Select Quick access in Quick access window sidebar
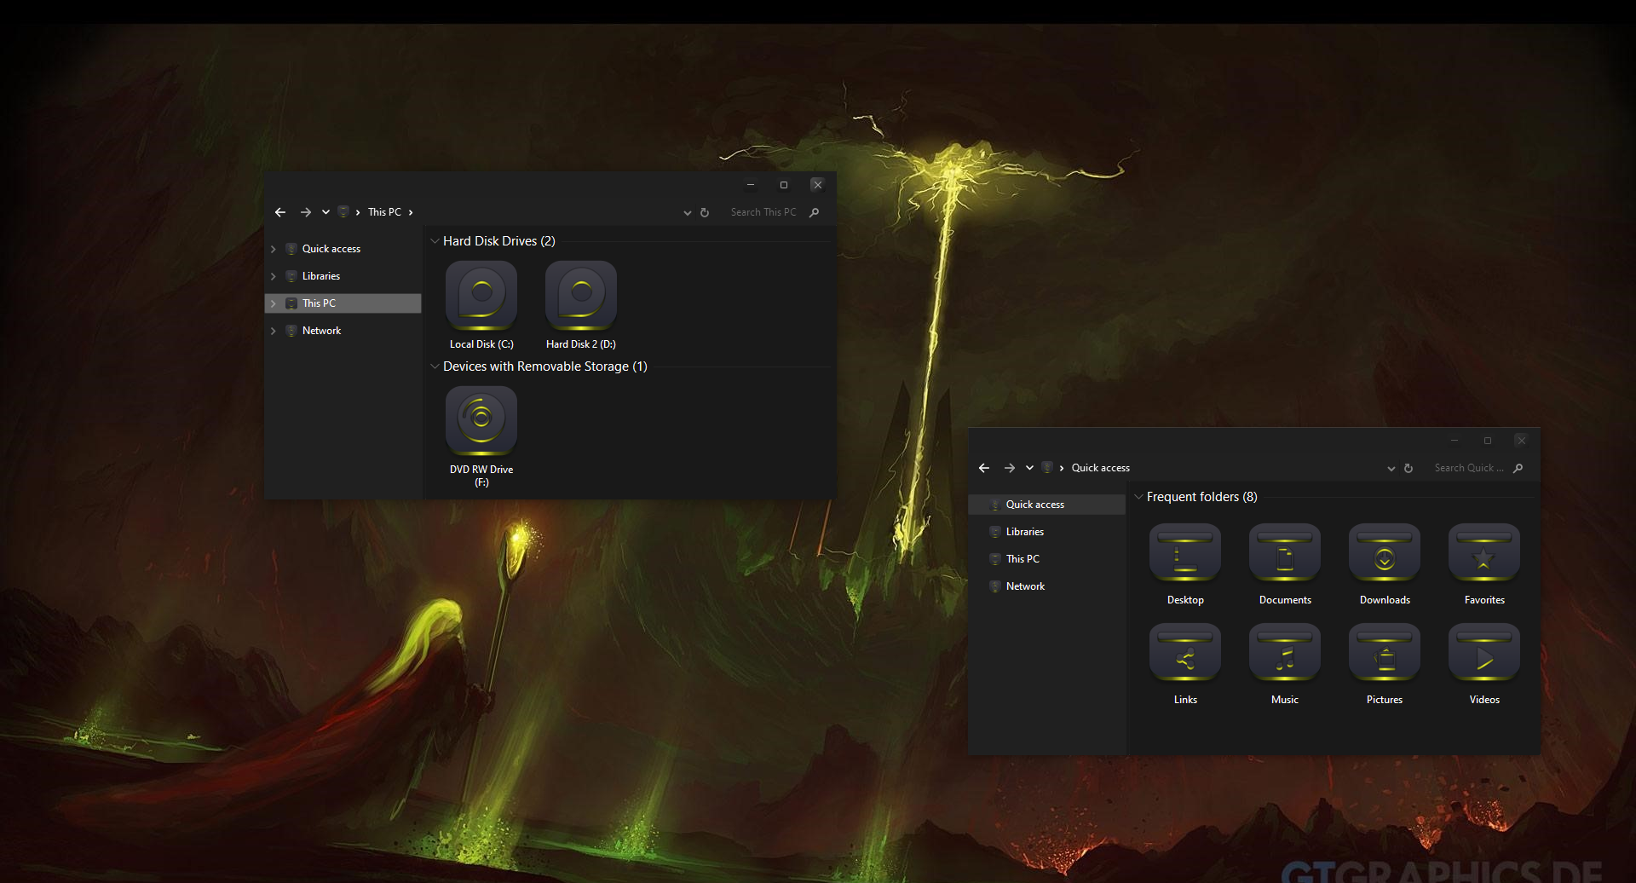Screen dimensions: 1636x883 point(1047,505)
